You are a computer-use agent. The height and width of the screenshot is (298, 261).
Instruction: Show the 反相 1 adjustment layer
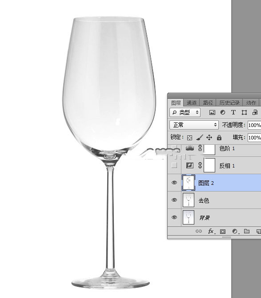(174, 165)
